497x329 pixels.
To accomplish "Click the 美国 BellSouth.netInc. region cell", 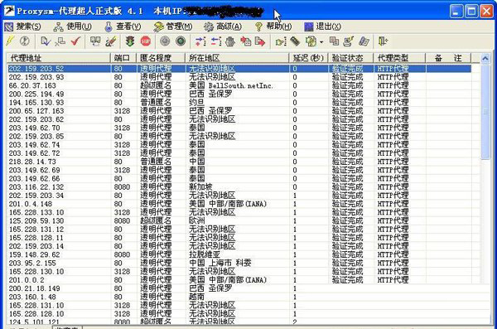I will [x=231, y=85].
